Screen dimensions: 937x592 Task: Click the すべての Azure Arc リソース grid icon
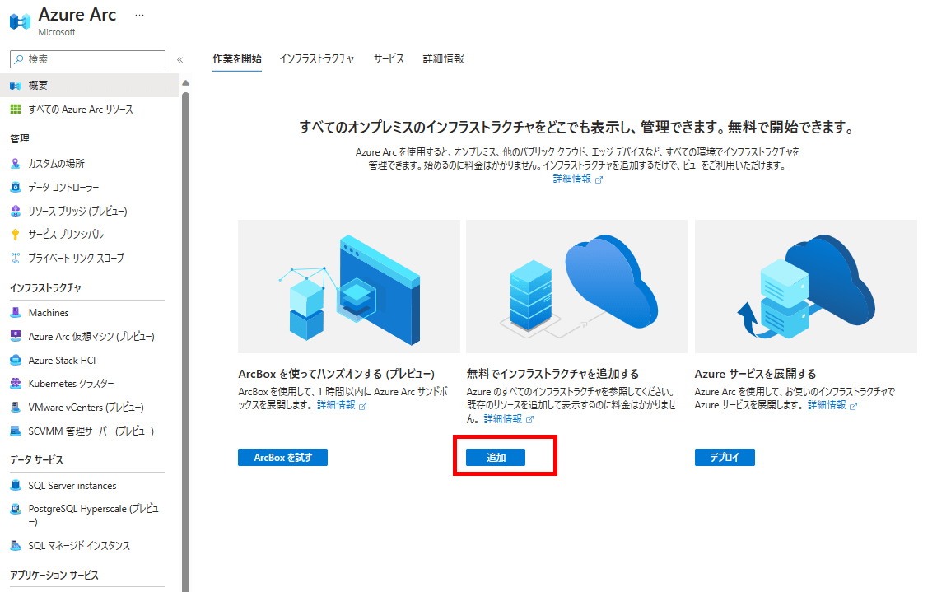tap(16, 110)
